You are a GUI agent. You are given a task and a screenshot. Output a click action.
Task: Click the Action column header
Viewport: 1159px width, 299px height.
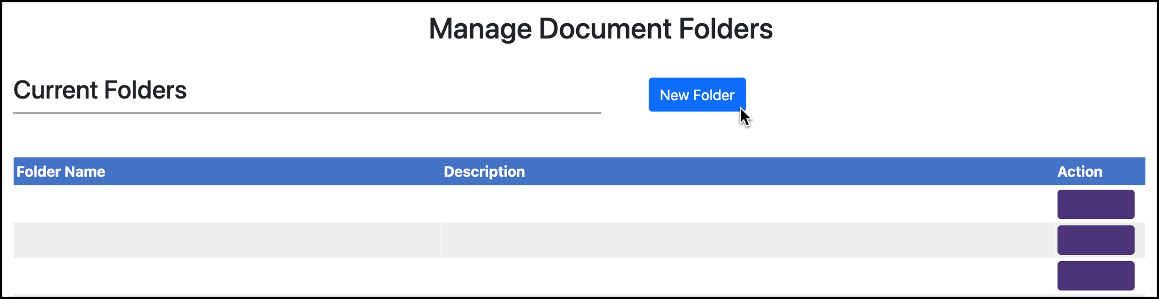[x=1080, y=172]
